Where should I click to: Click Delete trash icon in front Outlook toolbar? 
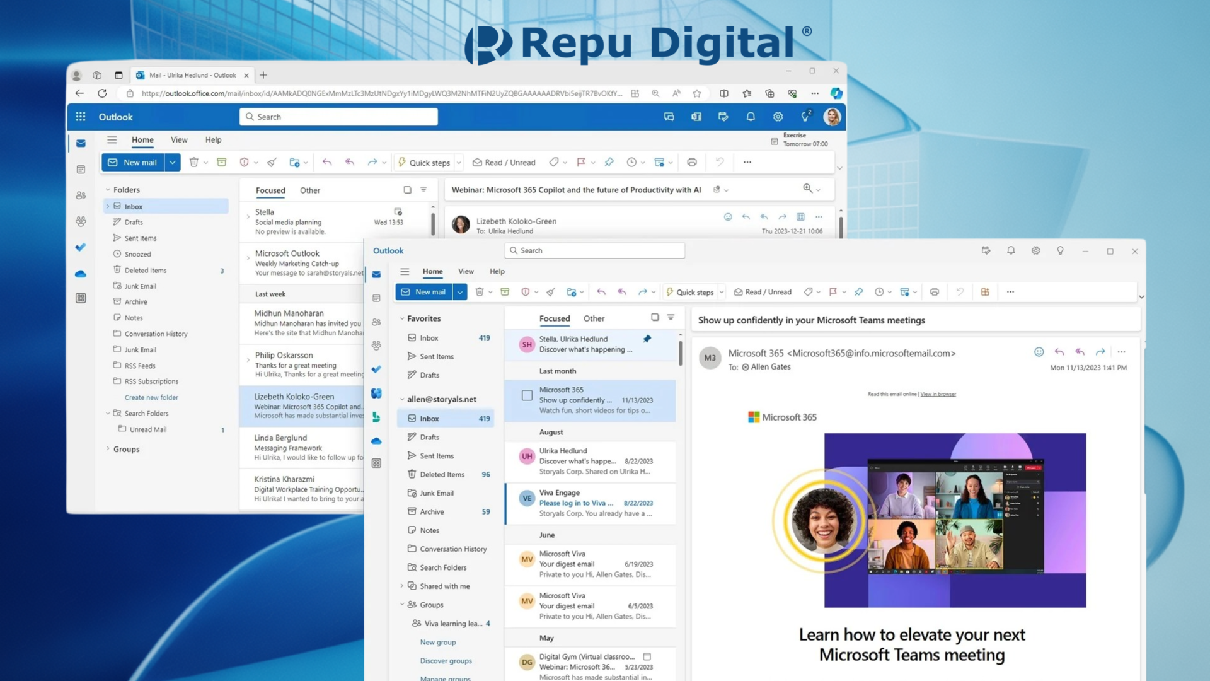pos(480,292)
